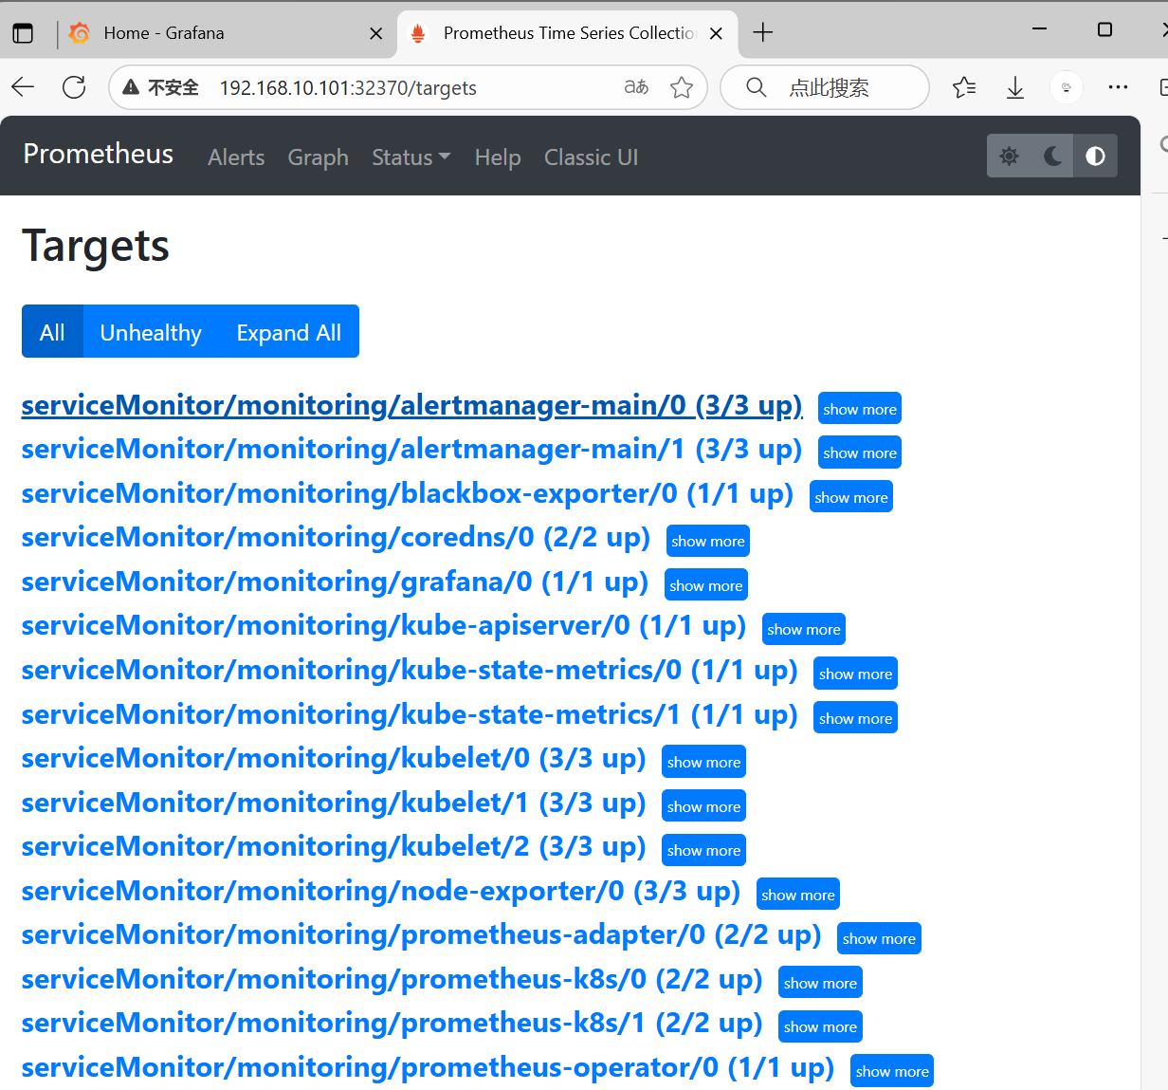This screenshot has width=1168, height=1090.
Task: Open the Help link
Action: (498, 157)
